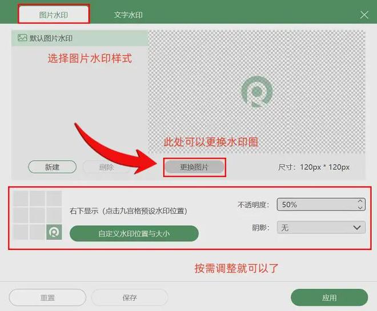Pick the top-right cell in the position grid
The height and width of the screenshot is (311, 377).
pyautogui.click(x=54, y=198)
